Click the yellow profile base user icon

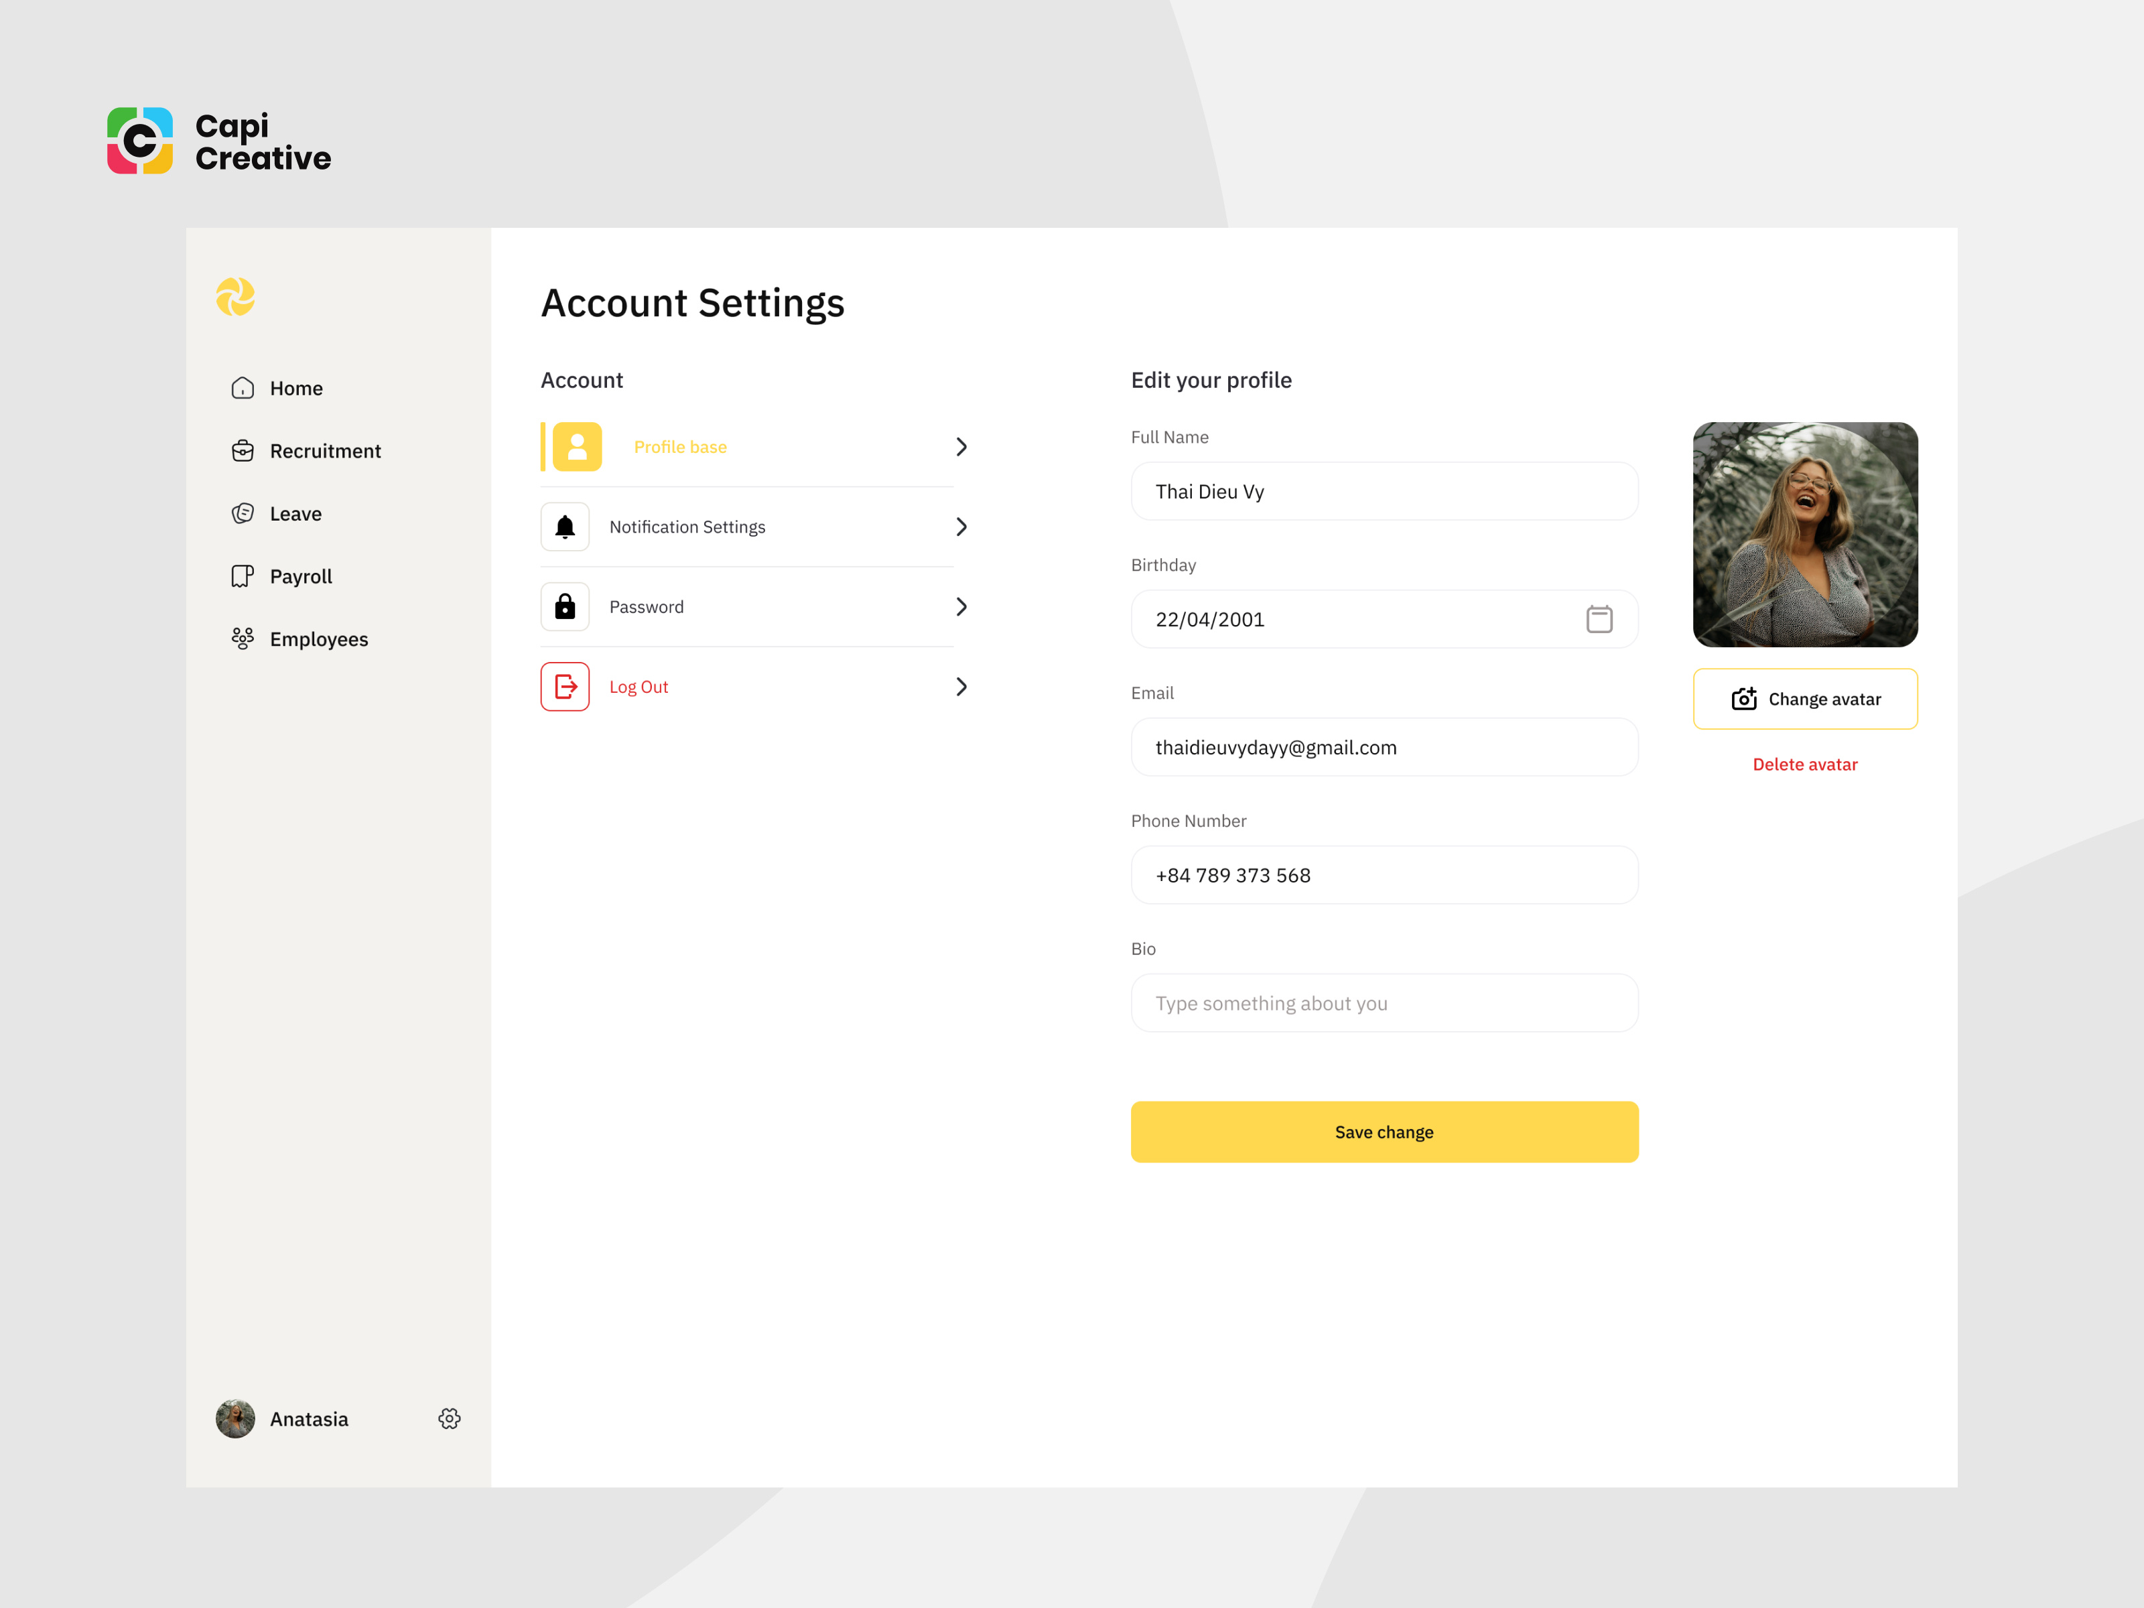point(577,447)
